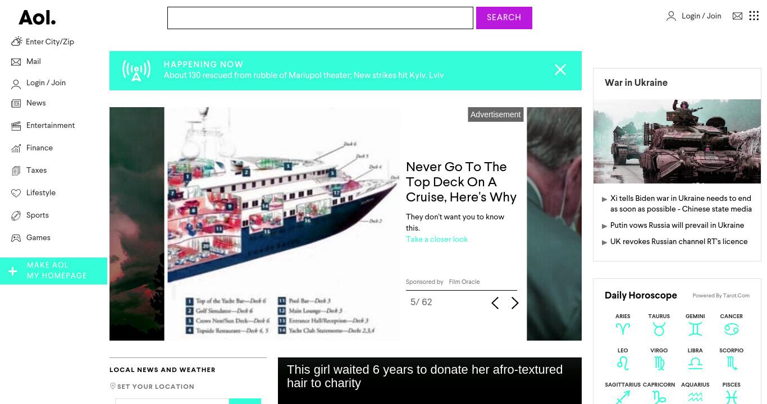Open the War in Ukraine tank image
767x404 pixels.
(677, 141)
